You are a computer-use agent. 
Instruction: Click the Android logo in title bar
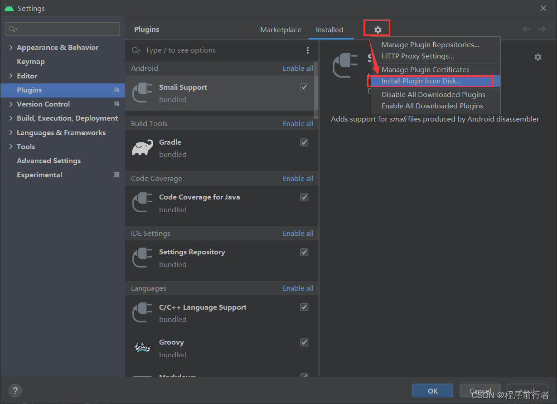9,8
